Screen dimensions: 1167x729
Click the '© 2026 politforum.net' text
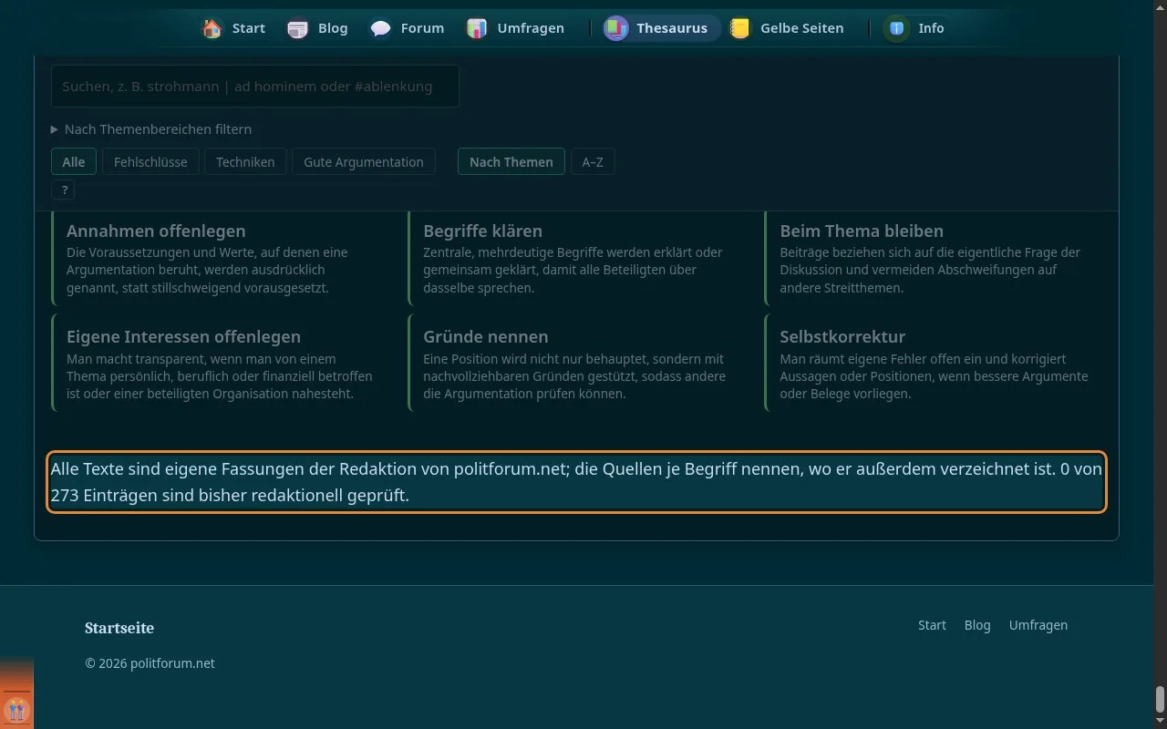[x=150, y=663]
